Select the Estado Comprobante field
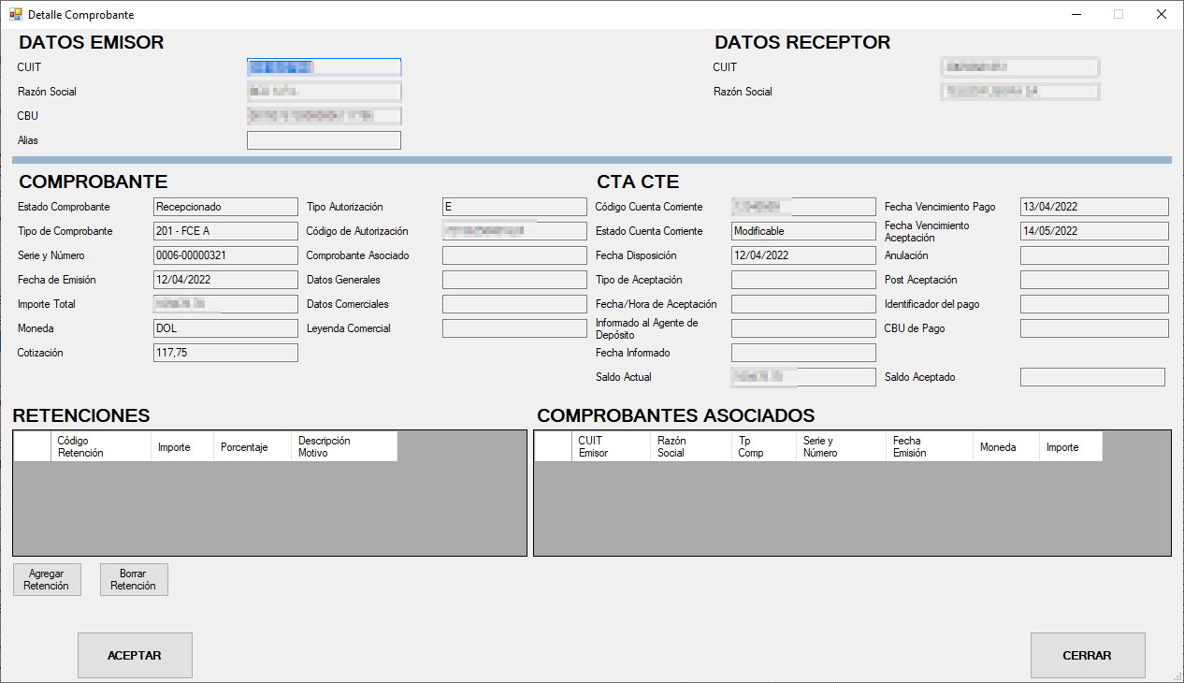This screenshot has width=1184, height=683. pos(225,207)
